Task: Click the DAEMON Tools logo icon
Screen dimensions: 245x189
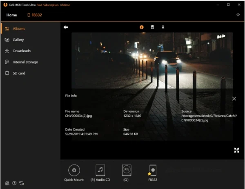Action: click(x=5, y=5)
